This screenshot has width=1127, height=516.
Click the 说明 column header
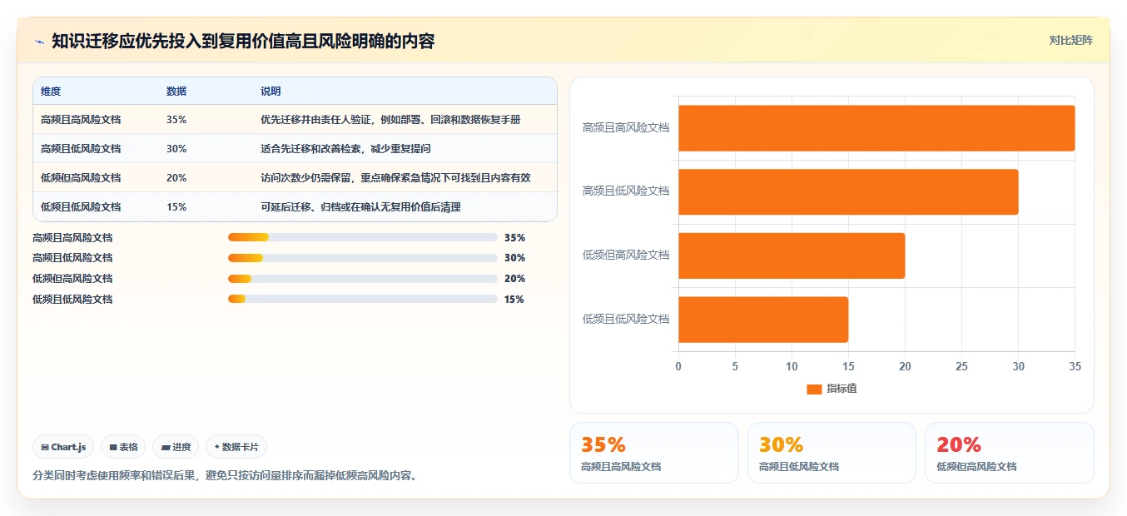click(271, 92)
